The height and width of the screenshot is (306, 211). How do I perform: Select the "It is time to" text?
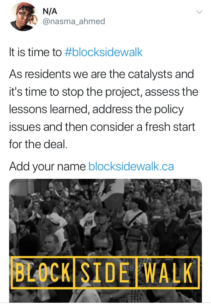coord(35,52)
